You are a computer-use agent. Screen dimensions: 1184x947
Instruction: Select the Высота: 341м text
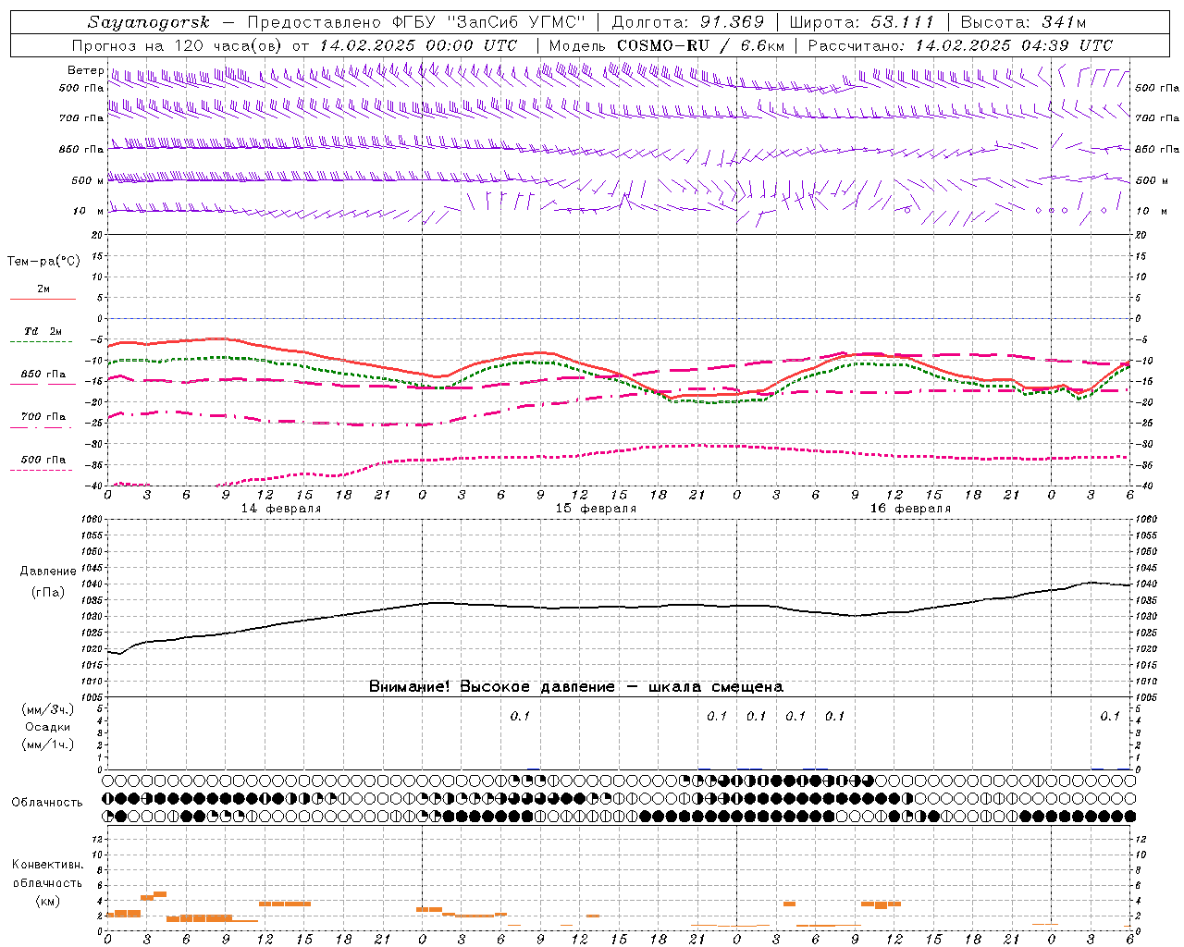[x=1023, y=22]
